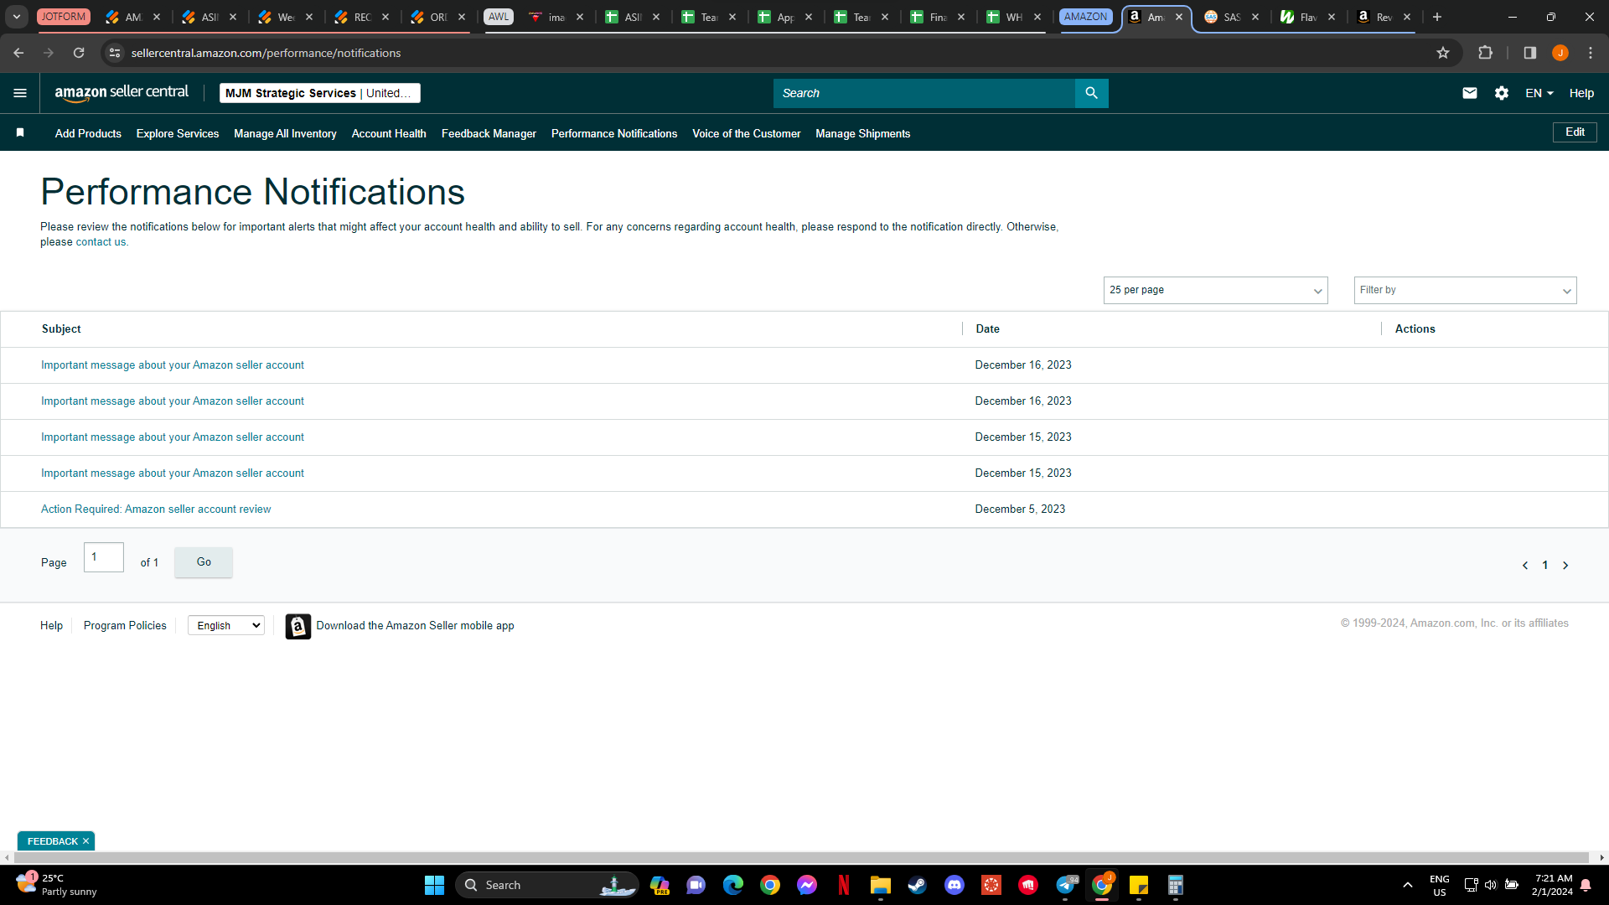The width and height of the screenshot is (1609, 905).
Task: Click the page number input field
Action: (104, 557)
